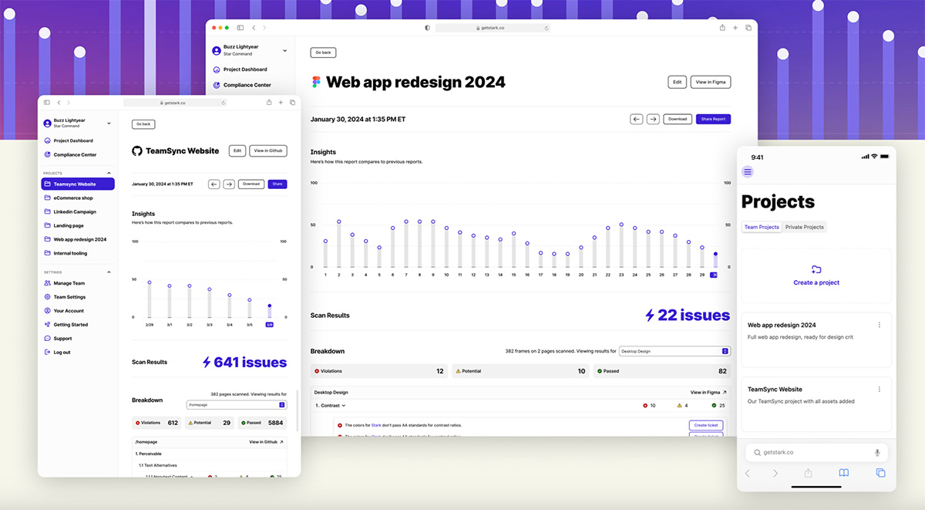
Task: Click three-dot menu on TeamSync Website card
Action: [880, 390]
